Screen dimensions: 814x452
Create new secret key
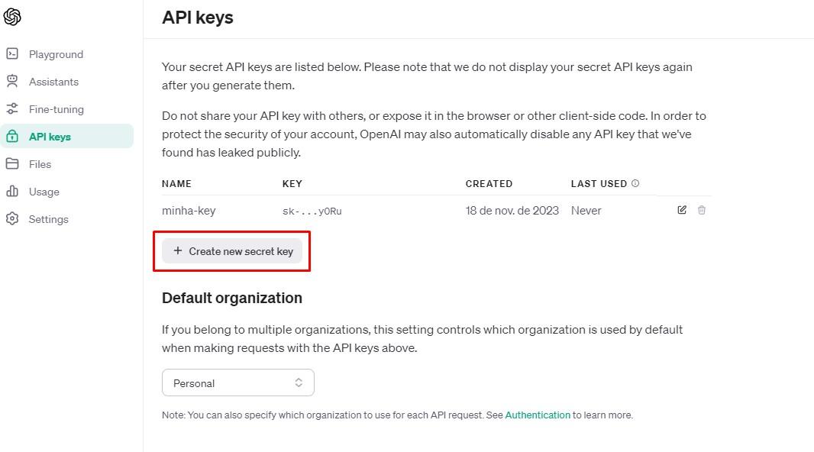[232, 251]
